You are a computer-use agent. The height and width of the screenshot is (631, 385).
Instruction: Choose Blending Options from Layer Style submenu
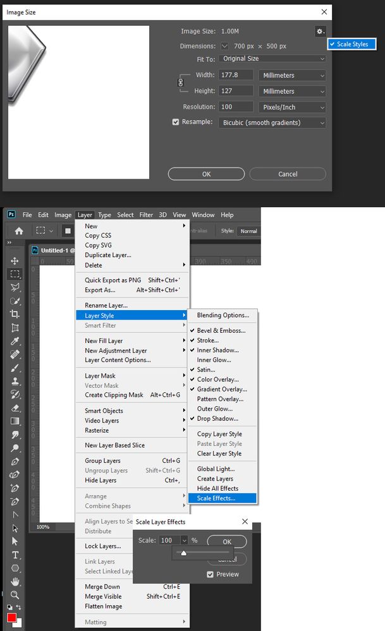click(x=223, y=315)
